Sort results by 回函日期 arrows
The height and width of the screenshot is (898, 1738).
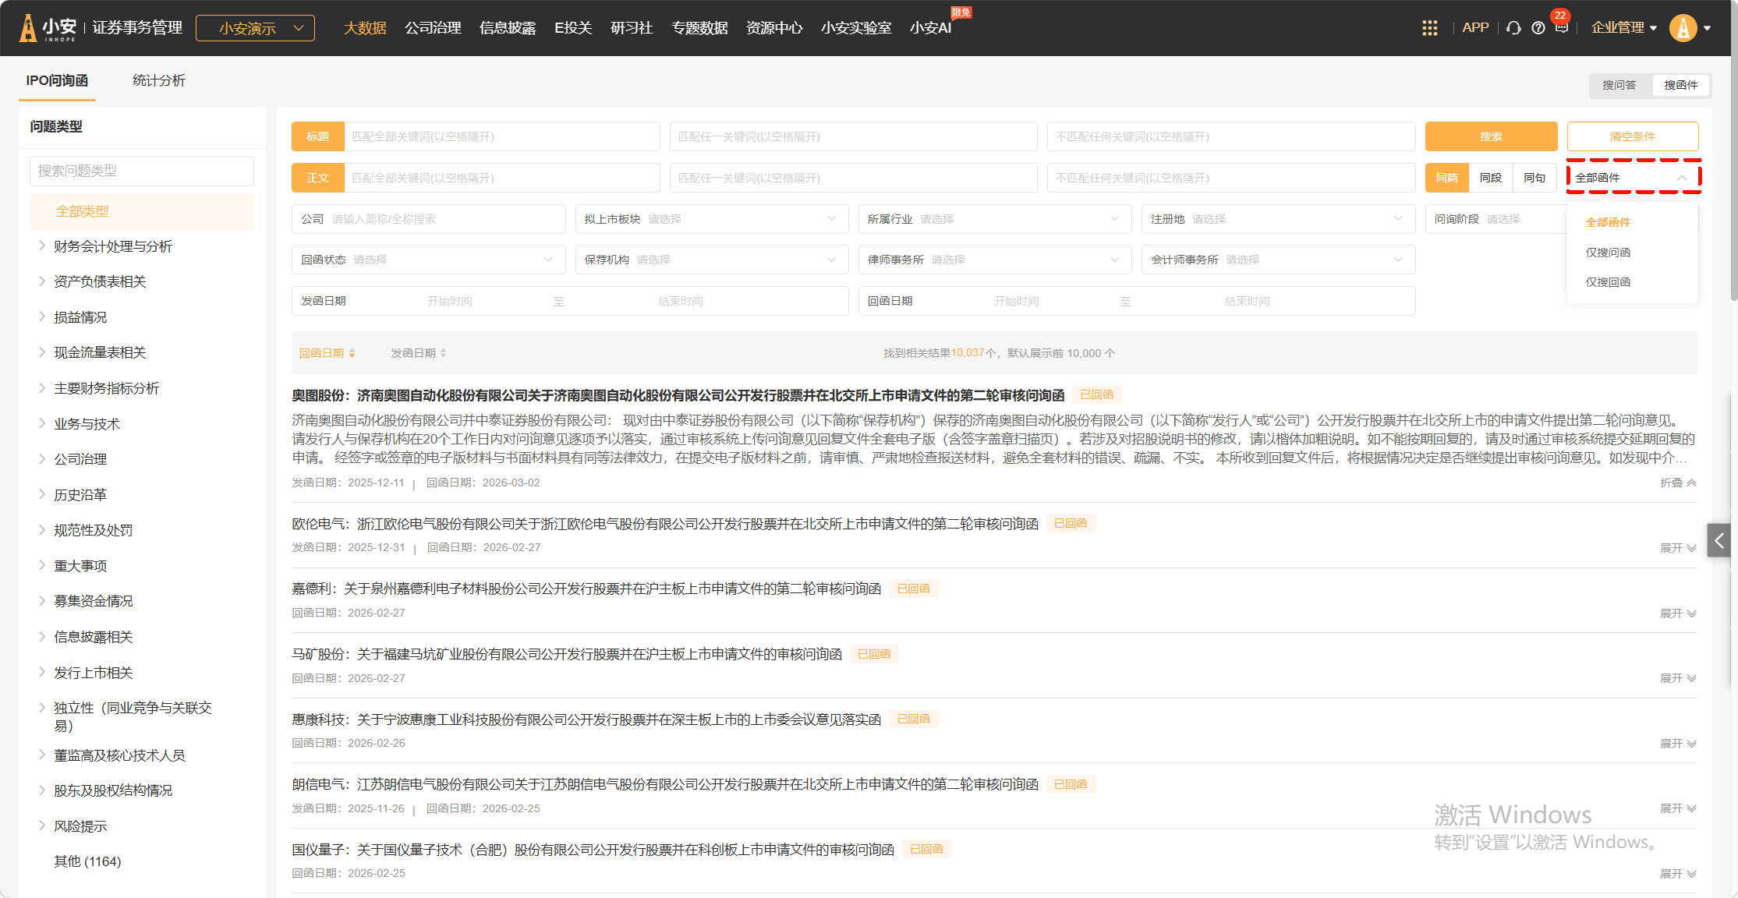click(352, 353)
